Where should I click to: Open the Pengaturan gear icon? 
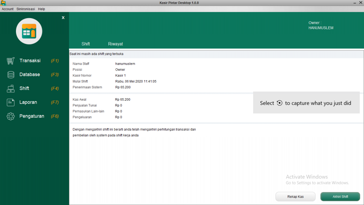pyautogui.click(x=10, y=116)
